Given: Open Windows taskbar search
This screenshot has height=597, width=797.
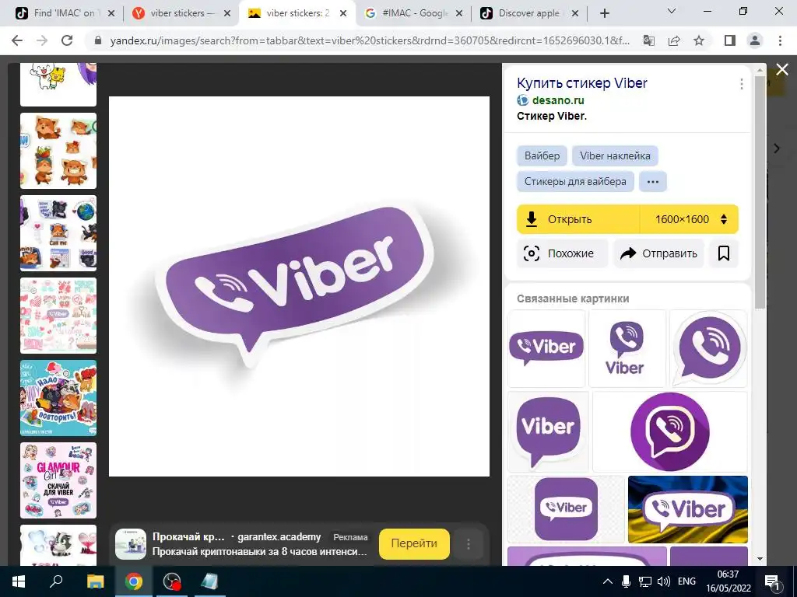Looking at the screenshot, I should coord(56,581).
